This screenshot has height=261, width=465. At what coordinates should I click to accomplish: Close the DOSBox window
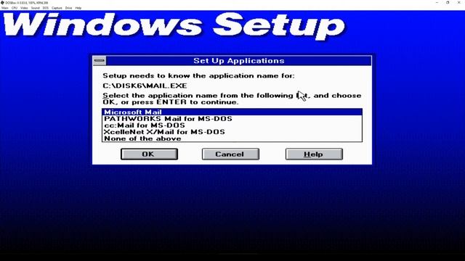458,3
